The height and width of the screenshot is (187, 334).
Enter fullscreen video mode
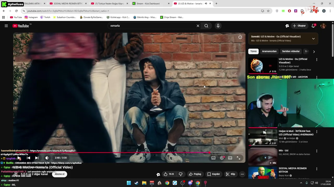[x=238, y=158]
